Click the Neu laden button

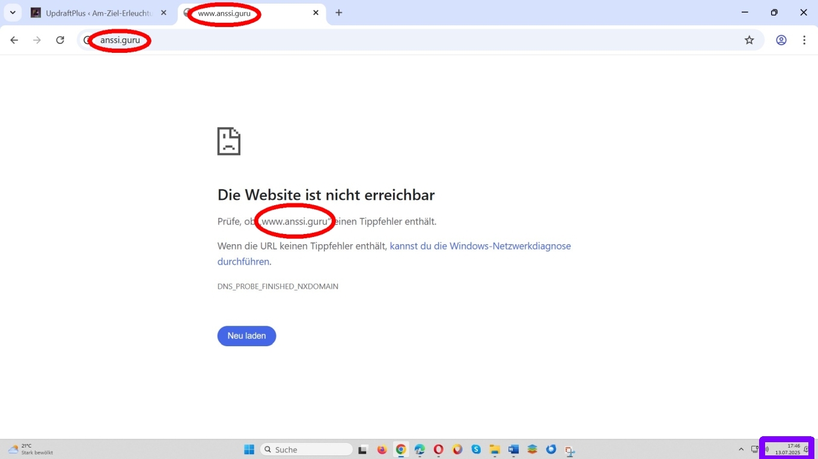[246, 336]
